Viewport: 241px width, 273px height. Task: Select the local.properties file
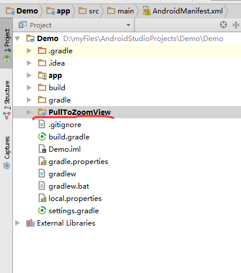pyautogui.click(x=127, y=199)
